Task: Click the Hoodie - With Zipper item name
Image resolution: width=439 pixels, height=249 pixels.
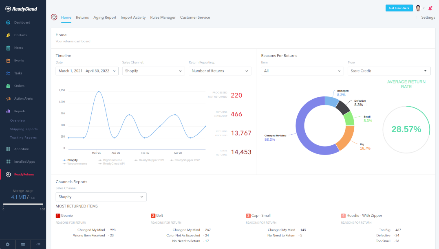Action: [x=364, y=216]
